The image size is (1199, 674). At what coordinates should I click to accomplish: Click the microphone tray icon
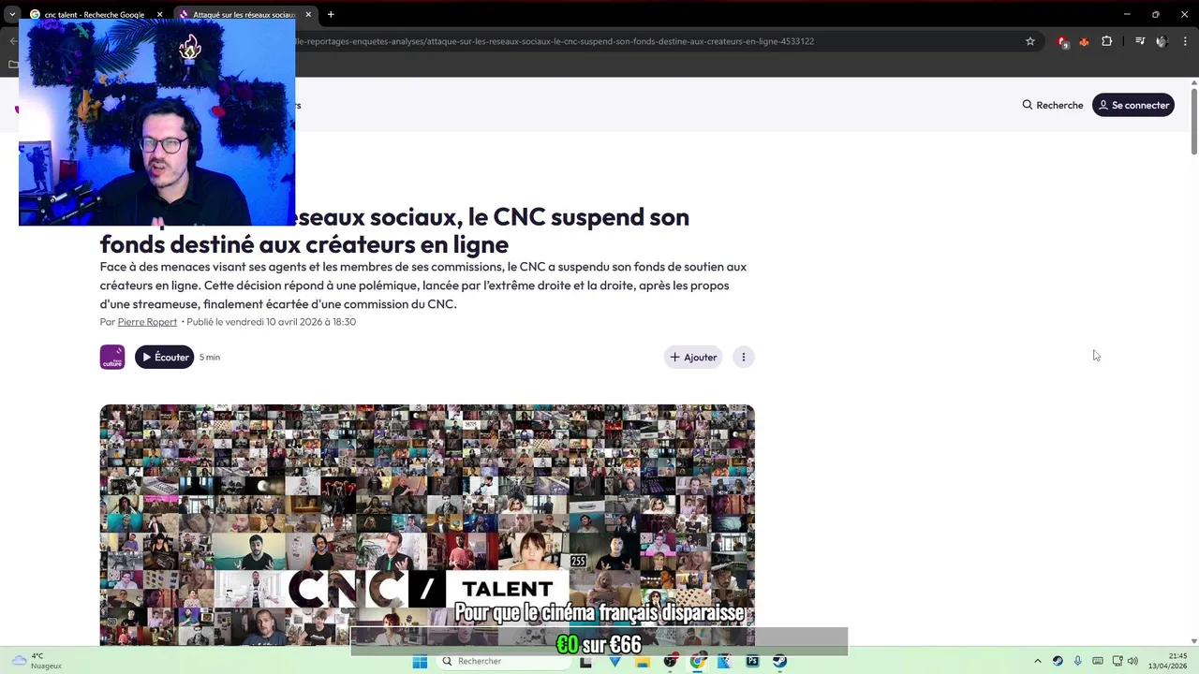1078,661
